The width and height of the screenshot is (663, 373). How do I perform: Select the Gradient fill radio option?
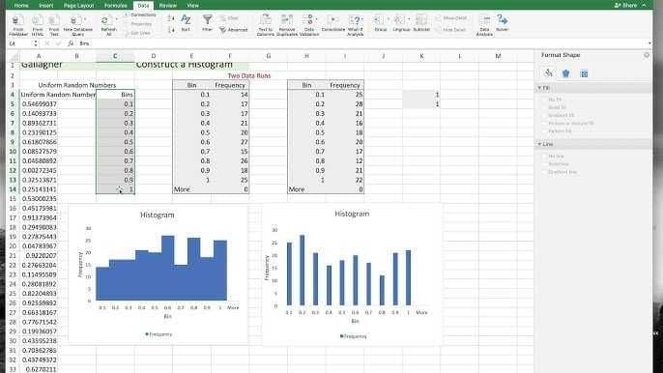544,115
